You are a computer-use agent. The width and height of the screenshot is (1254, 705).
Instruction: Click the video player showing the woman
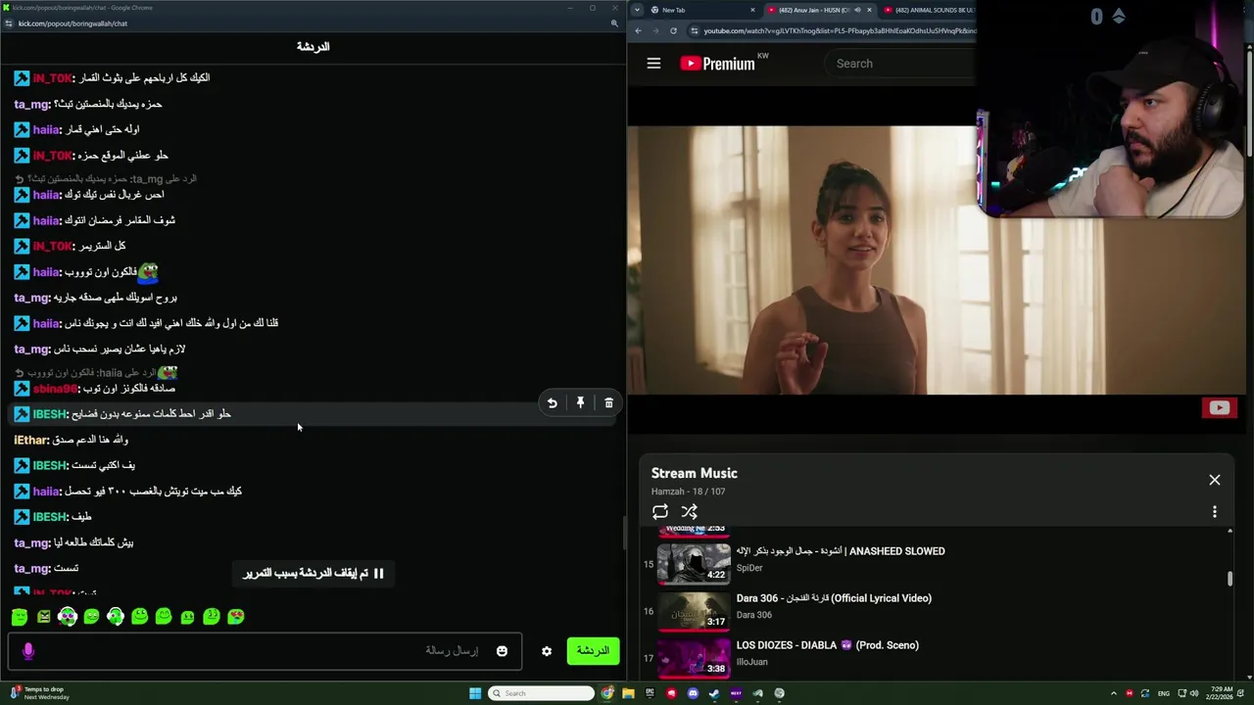pos(803,259)
